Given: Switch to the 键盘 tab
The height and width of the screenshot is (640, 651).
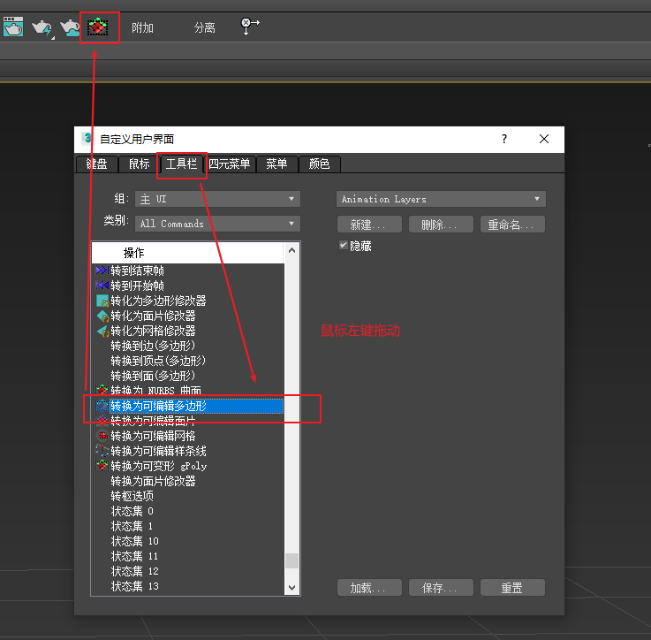Looking at the screenshot, I should 96,164.
